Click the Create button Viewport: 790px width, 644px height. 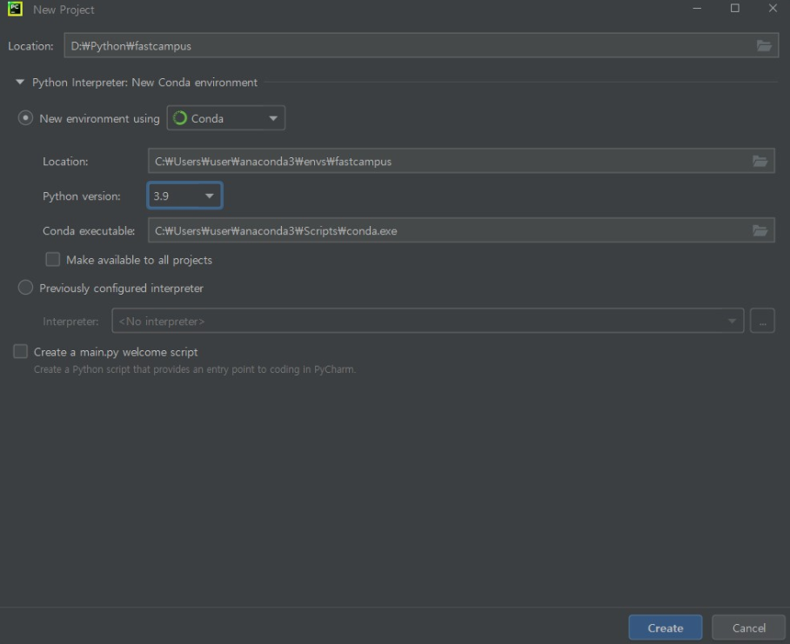pyautogui.click(x=665, y=627)
